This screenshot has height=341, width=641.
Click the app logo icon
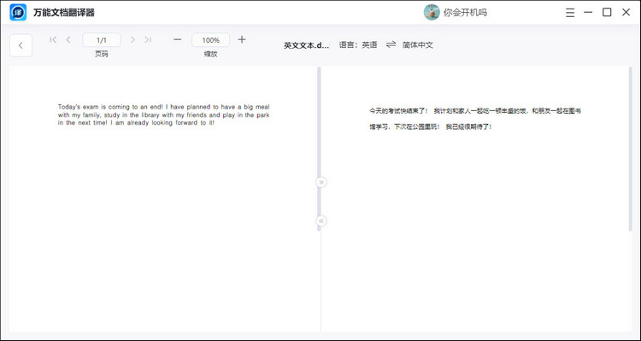tap(18, 12)
